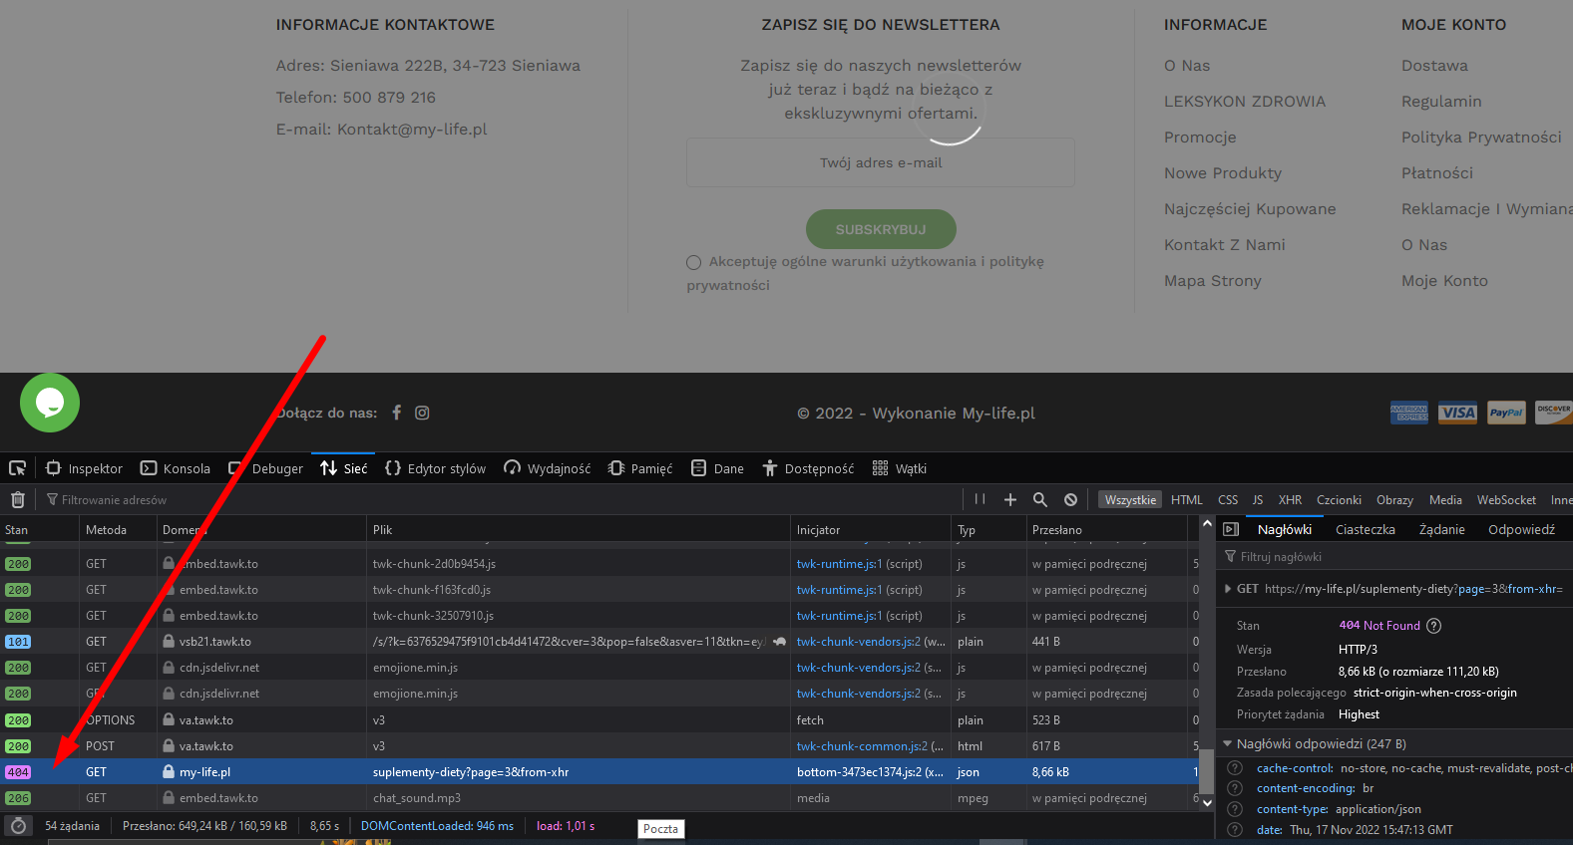This screenshot has width=1573, height=845.
Task: Open the Inspektor tab
Action: (84, 468)
